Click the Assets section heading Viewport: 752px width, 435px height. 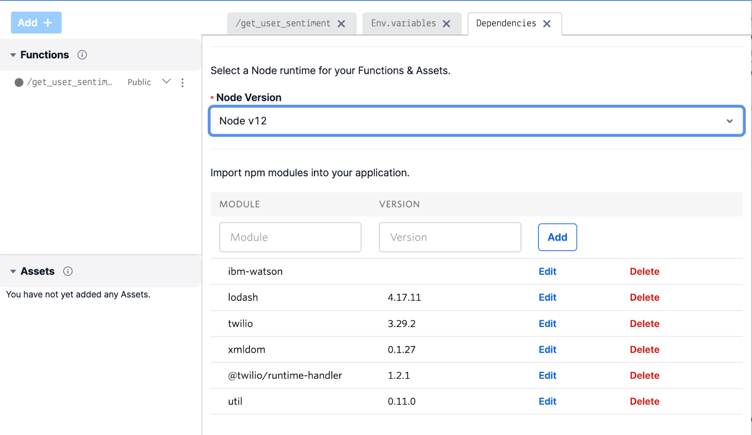click(x=38, y=272)
